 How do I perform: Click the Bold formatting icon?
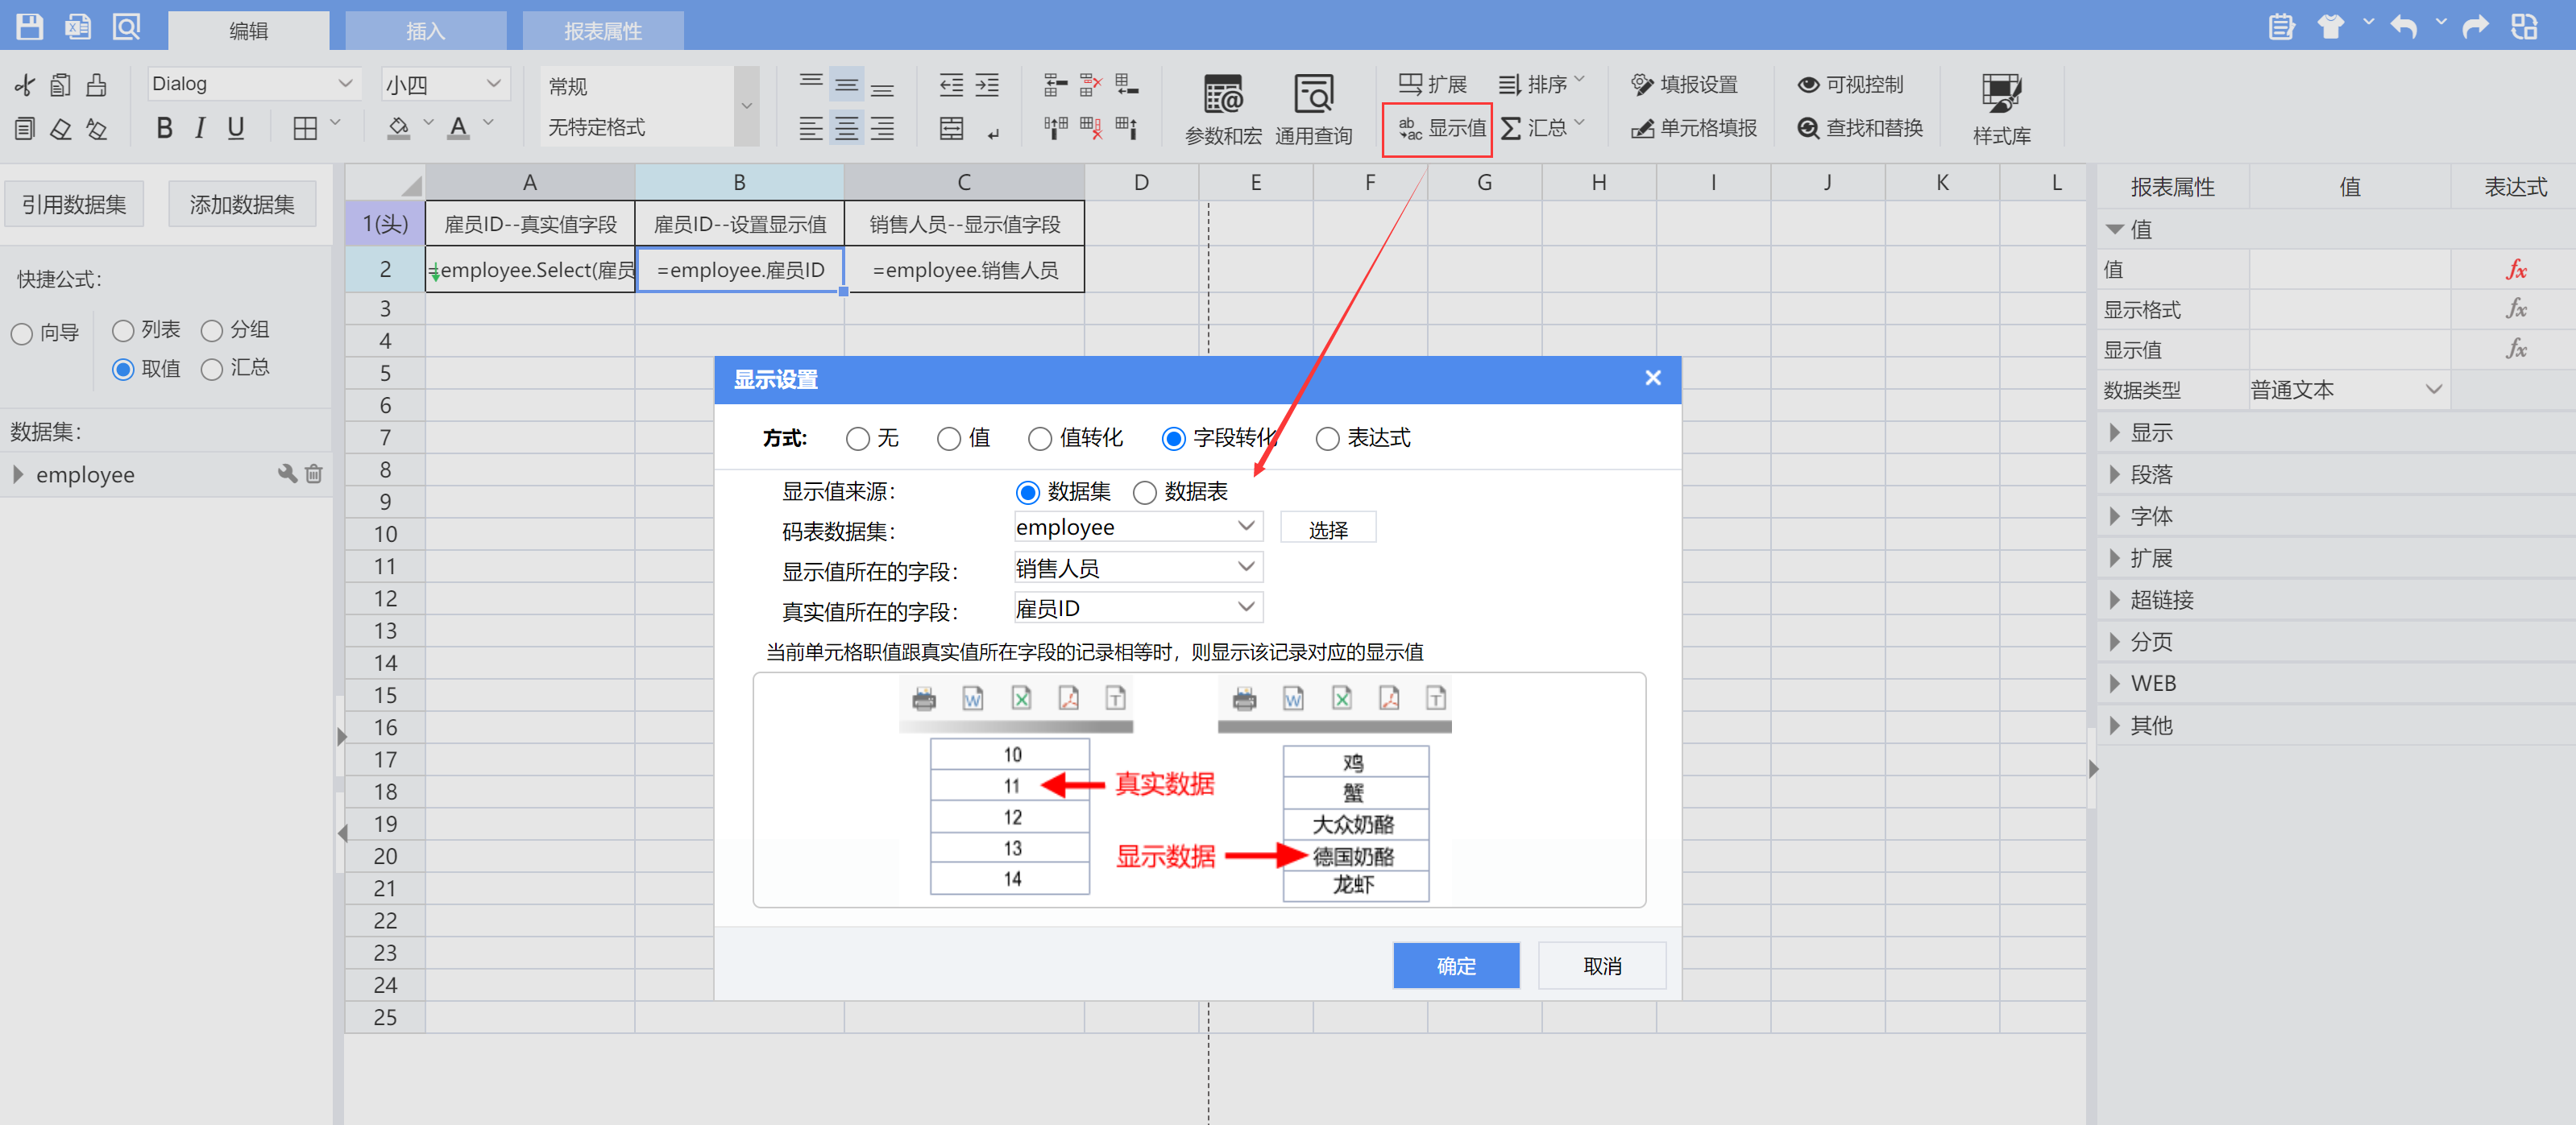click(x=165, y=128)
